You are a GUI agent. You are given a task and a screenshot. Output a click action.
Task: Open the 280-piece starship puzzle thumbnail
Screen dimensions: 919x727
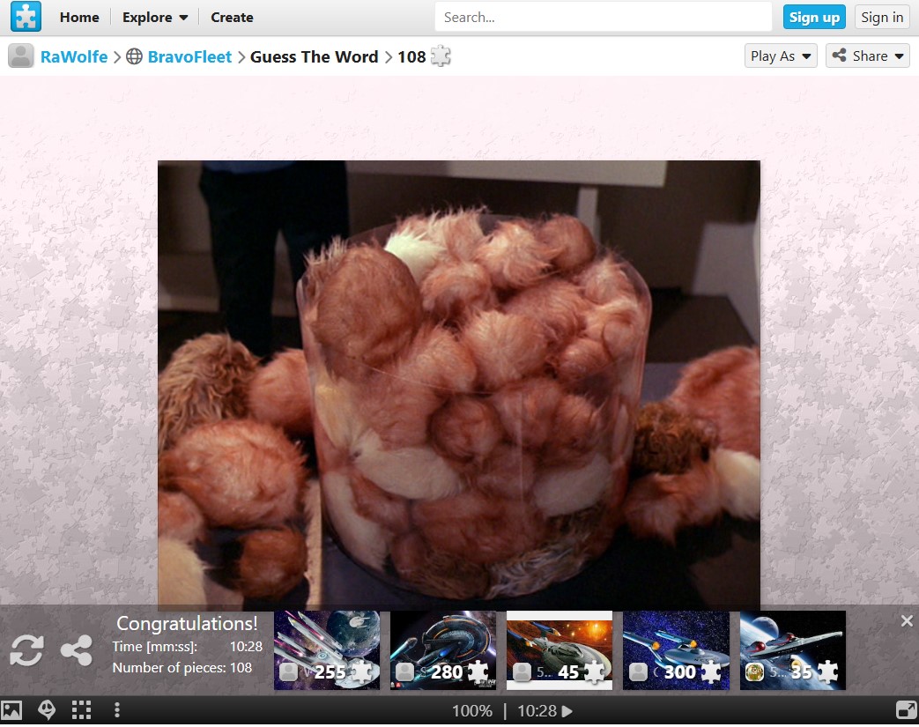tap(443, 650)
